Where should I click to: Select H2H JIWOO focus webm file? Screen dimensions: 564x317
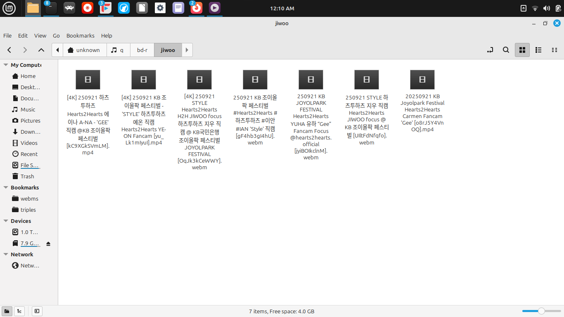pos(199,120)
